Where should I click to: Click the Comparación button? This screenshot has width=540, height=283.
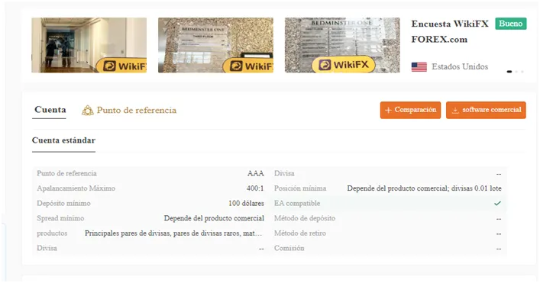pyautogui.click(x=410, y=110)
